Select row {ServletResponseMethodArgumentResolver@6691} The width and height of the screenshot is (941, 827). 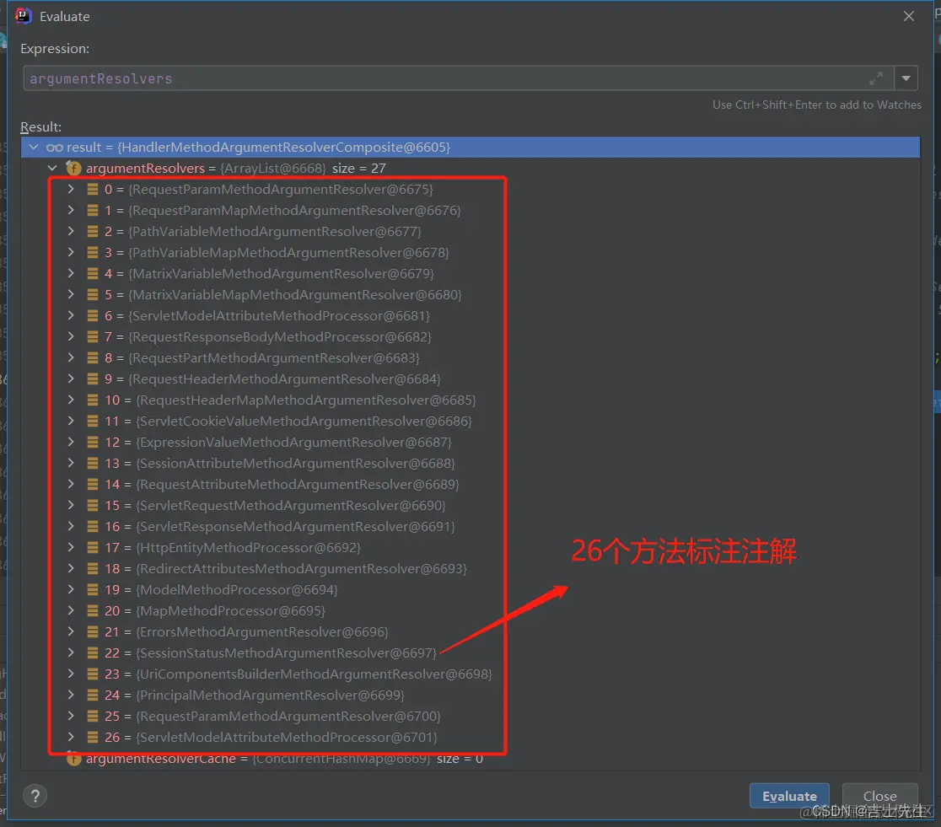470,526
